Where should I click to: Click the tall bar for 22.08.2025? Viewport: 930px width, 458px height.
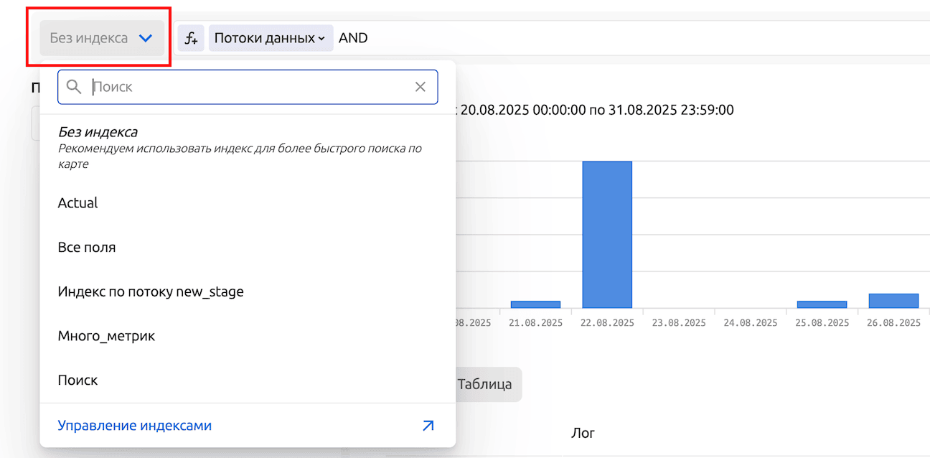click(607, 234)
